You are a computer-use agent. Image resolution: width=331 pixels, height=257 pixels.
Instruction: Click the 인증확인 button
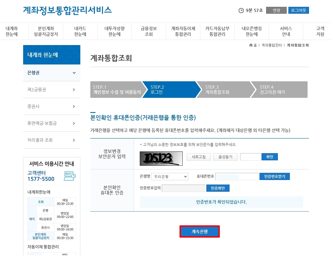click(218, 188)
